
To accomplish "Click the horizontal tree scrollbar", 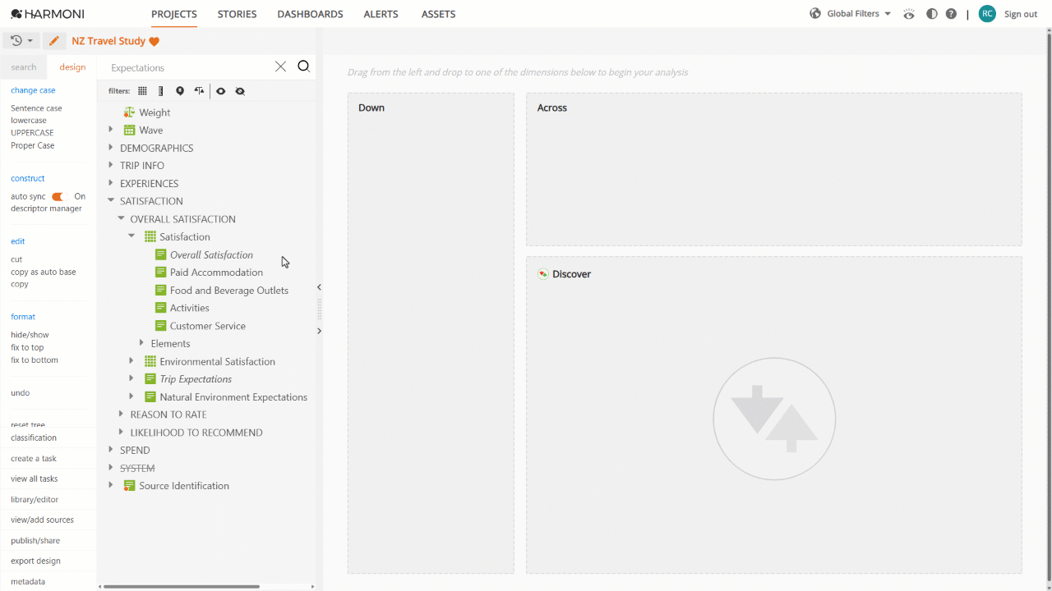I will click(x=182, y=586).
